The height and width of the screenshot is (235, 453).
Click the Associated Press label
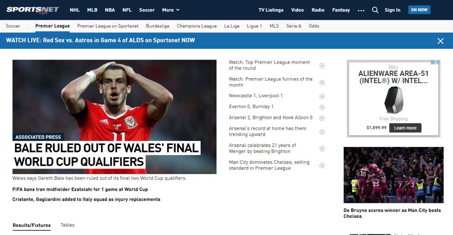(x=38, y=137)
